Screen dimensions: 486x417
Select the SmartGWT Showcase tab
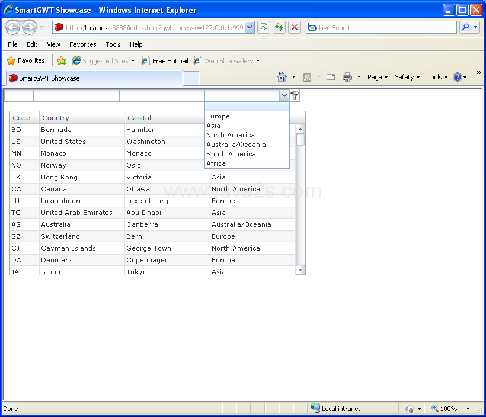pyautogui.click(x=94, y=78)
